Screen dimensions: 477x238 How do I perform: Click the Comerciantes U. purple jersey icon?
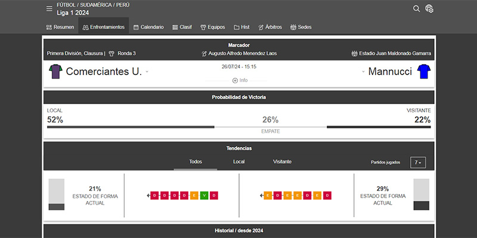click(x=55, y=71)
